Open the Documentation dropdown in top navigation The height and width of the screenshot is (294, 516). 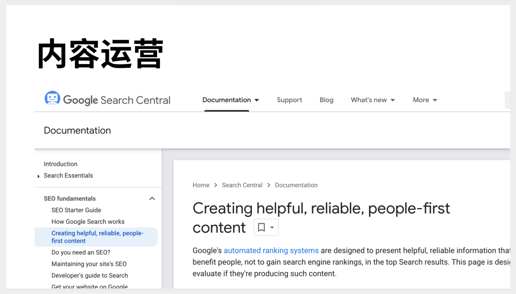coord(231,100)
